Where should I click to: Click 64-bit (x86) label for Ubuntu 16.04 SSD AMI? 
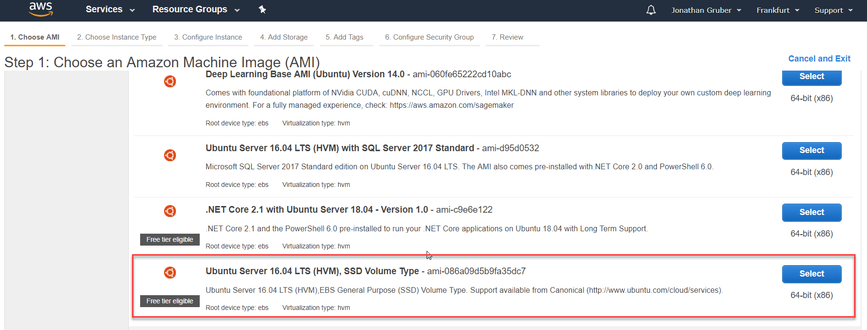click(812, 295)
